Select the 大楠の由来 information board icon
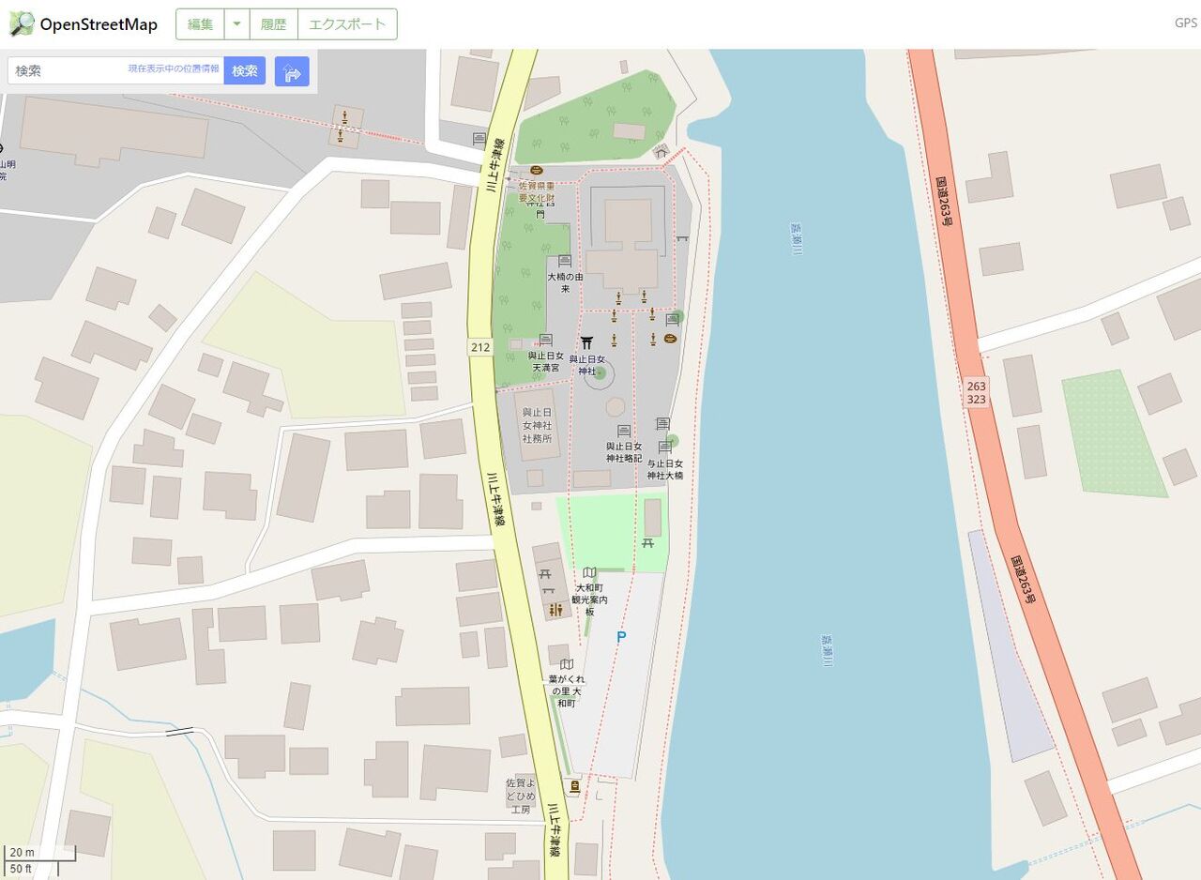 click(565, 262)
